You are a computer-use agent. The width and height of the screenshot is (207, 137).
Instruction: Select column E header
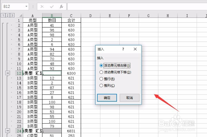pyautogui.click(x=110, y=16)
